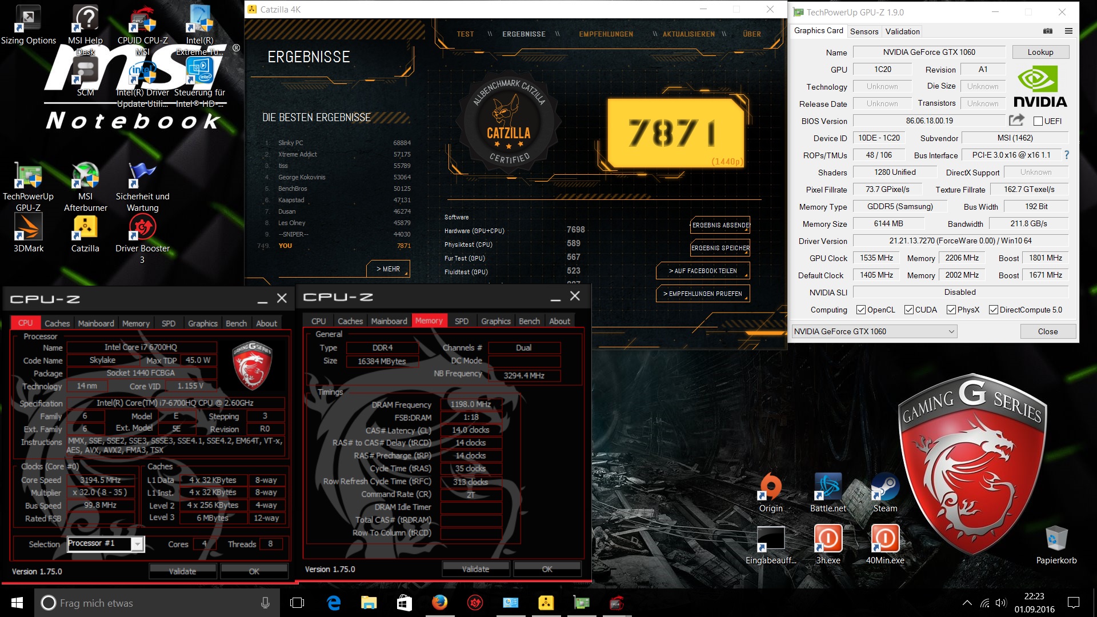Open the Eingabeaufforderung shortcut

[771, 544]
